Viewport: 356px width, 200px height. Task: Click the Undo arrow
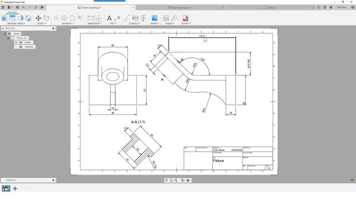[x=23, y=7]
